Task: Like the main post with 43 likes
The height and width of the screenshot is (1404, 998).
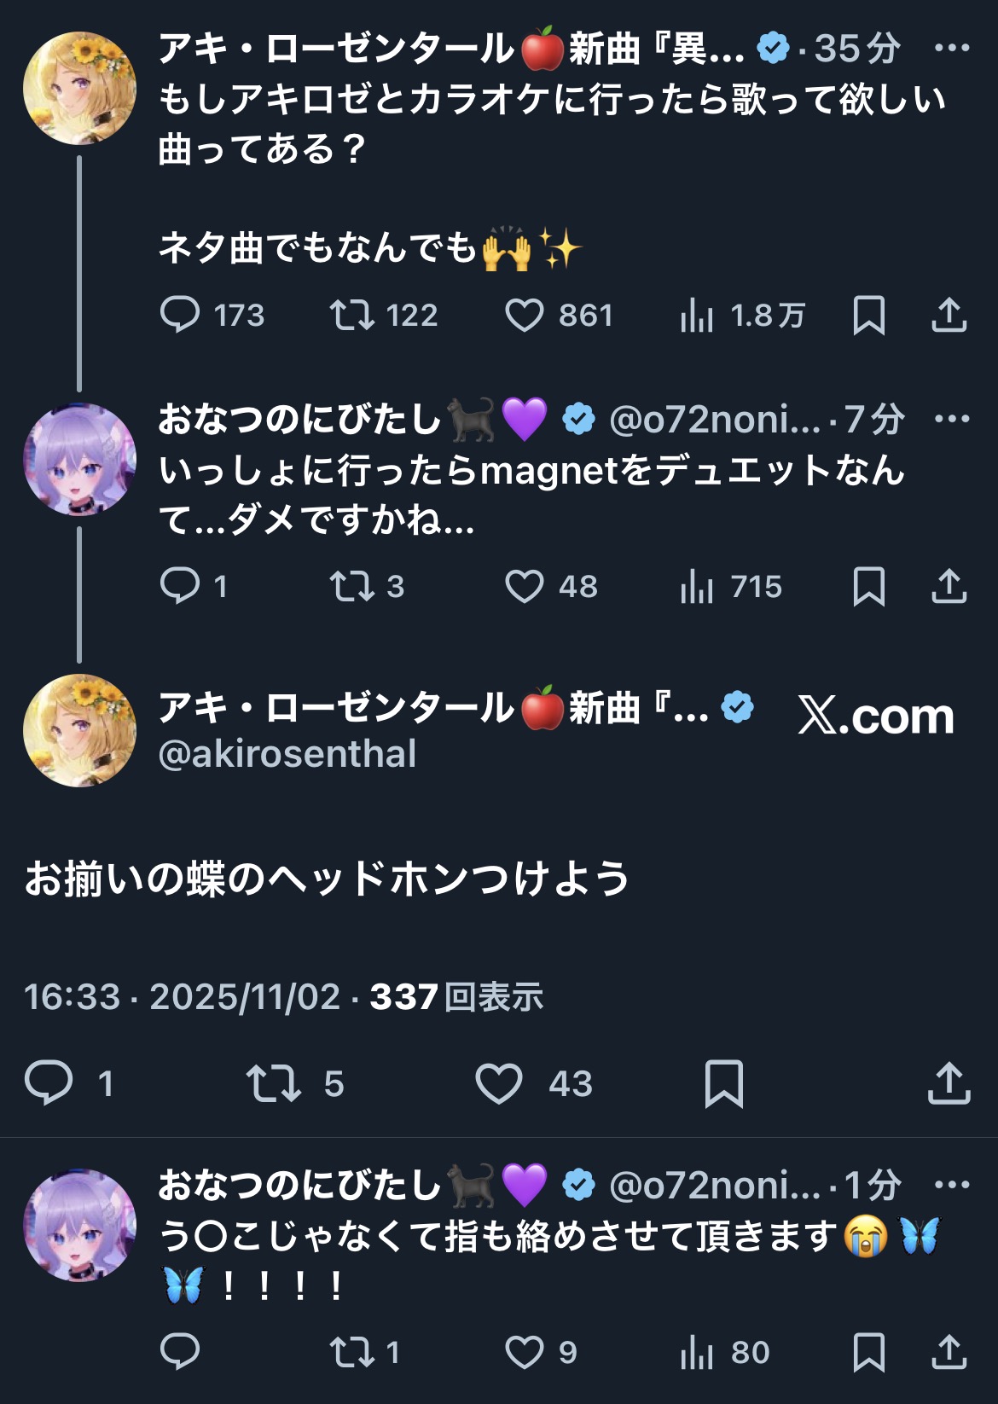Action: pos(499,1083)
